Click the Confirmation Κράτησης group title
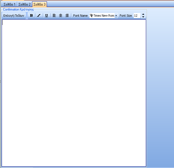The width and height of the screenshot is (174, 168). click(x=19, y=9)
